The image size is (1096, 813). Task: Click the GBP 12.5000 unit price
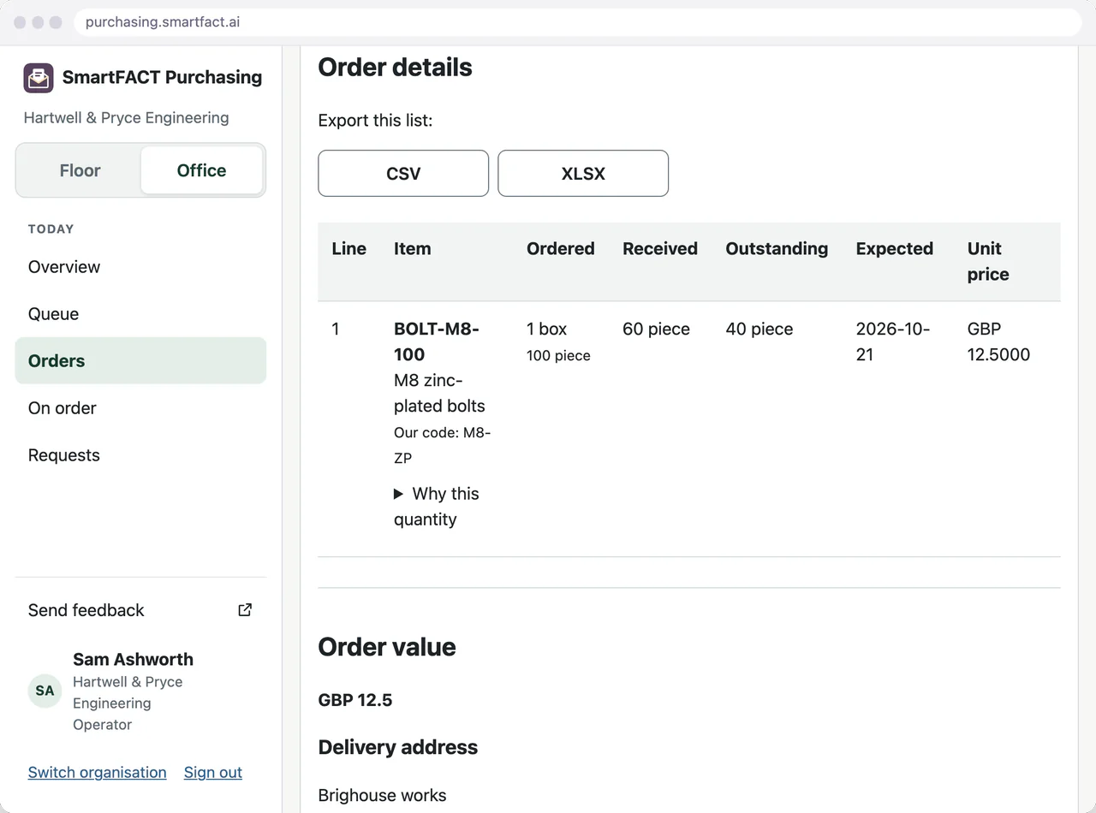pyautogui.click(x=998, y=341)
